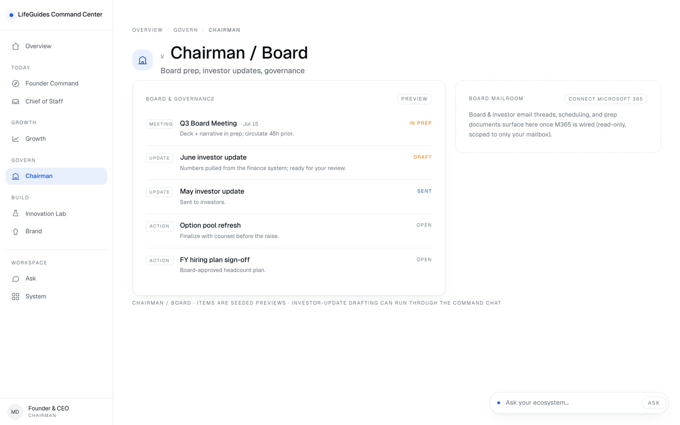The height and width of the screenshot is (425, 680).
Task: Select Growth in the sidebar
Action: point(56,139)
